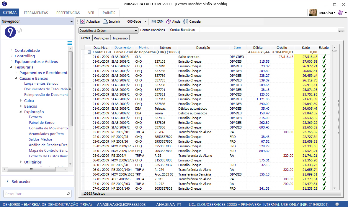The width and height of the screenshot is (348, 207).
Task: Click the Actualizar refresh icon
Action: coord(83,21)
